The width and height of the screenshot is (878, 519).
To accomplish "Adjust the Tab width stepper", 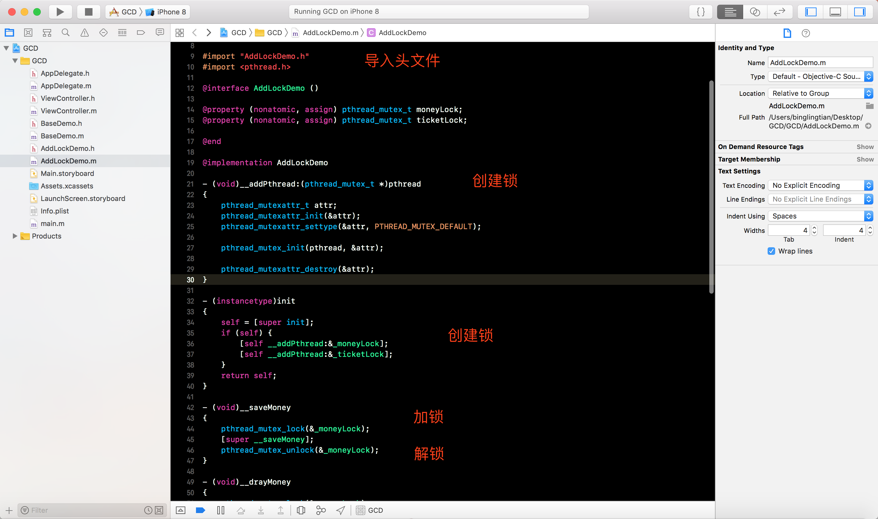I will pos(814,230).
